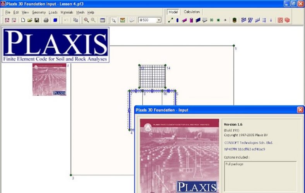Click the work planes icon
Image resolution: width=305 pixels, height=193 pixels.
[x=132, y=20]
